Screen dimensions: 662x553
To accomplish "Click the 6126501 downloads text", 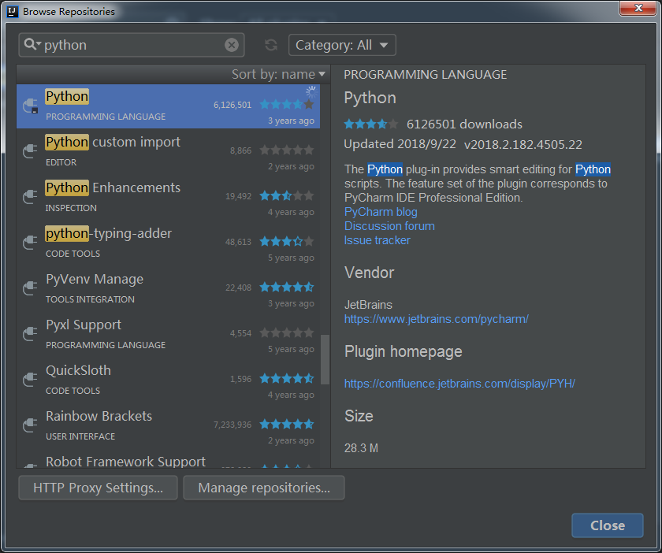I will click(464, 124).
